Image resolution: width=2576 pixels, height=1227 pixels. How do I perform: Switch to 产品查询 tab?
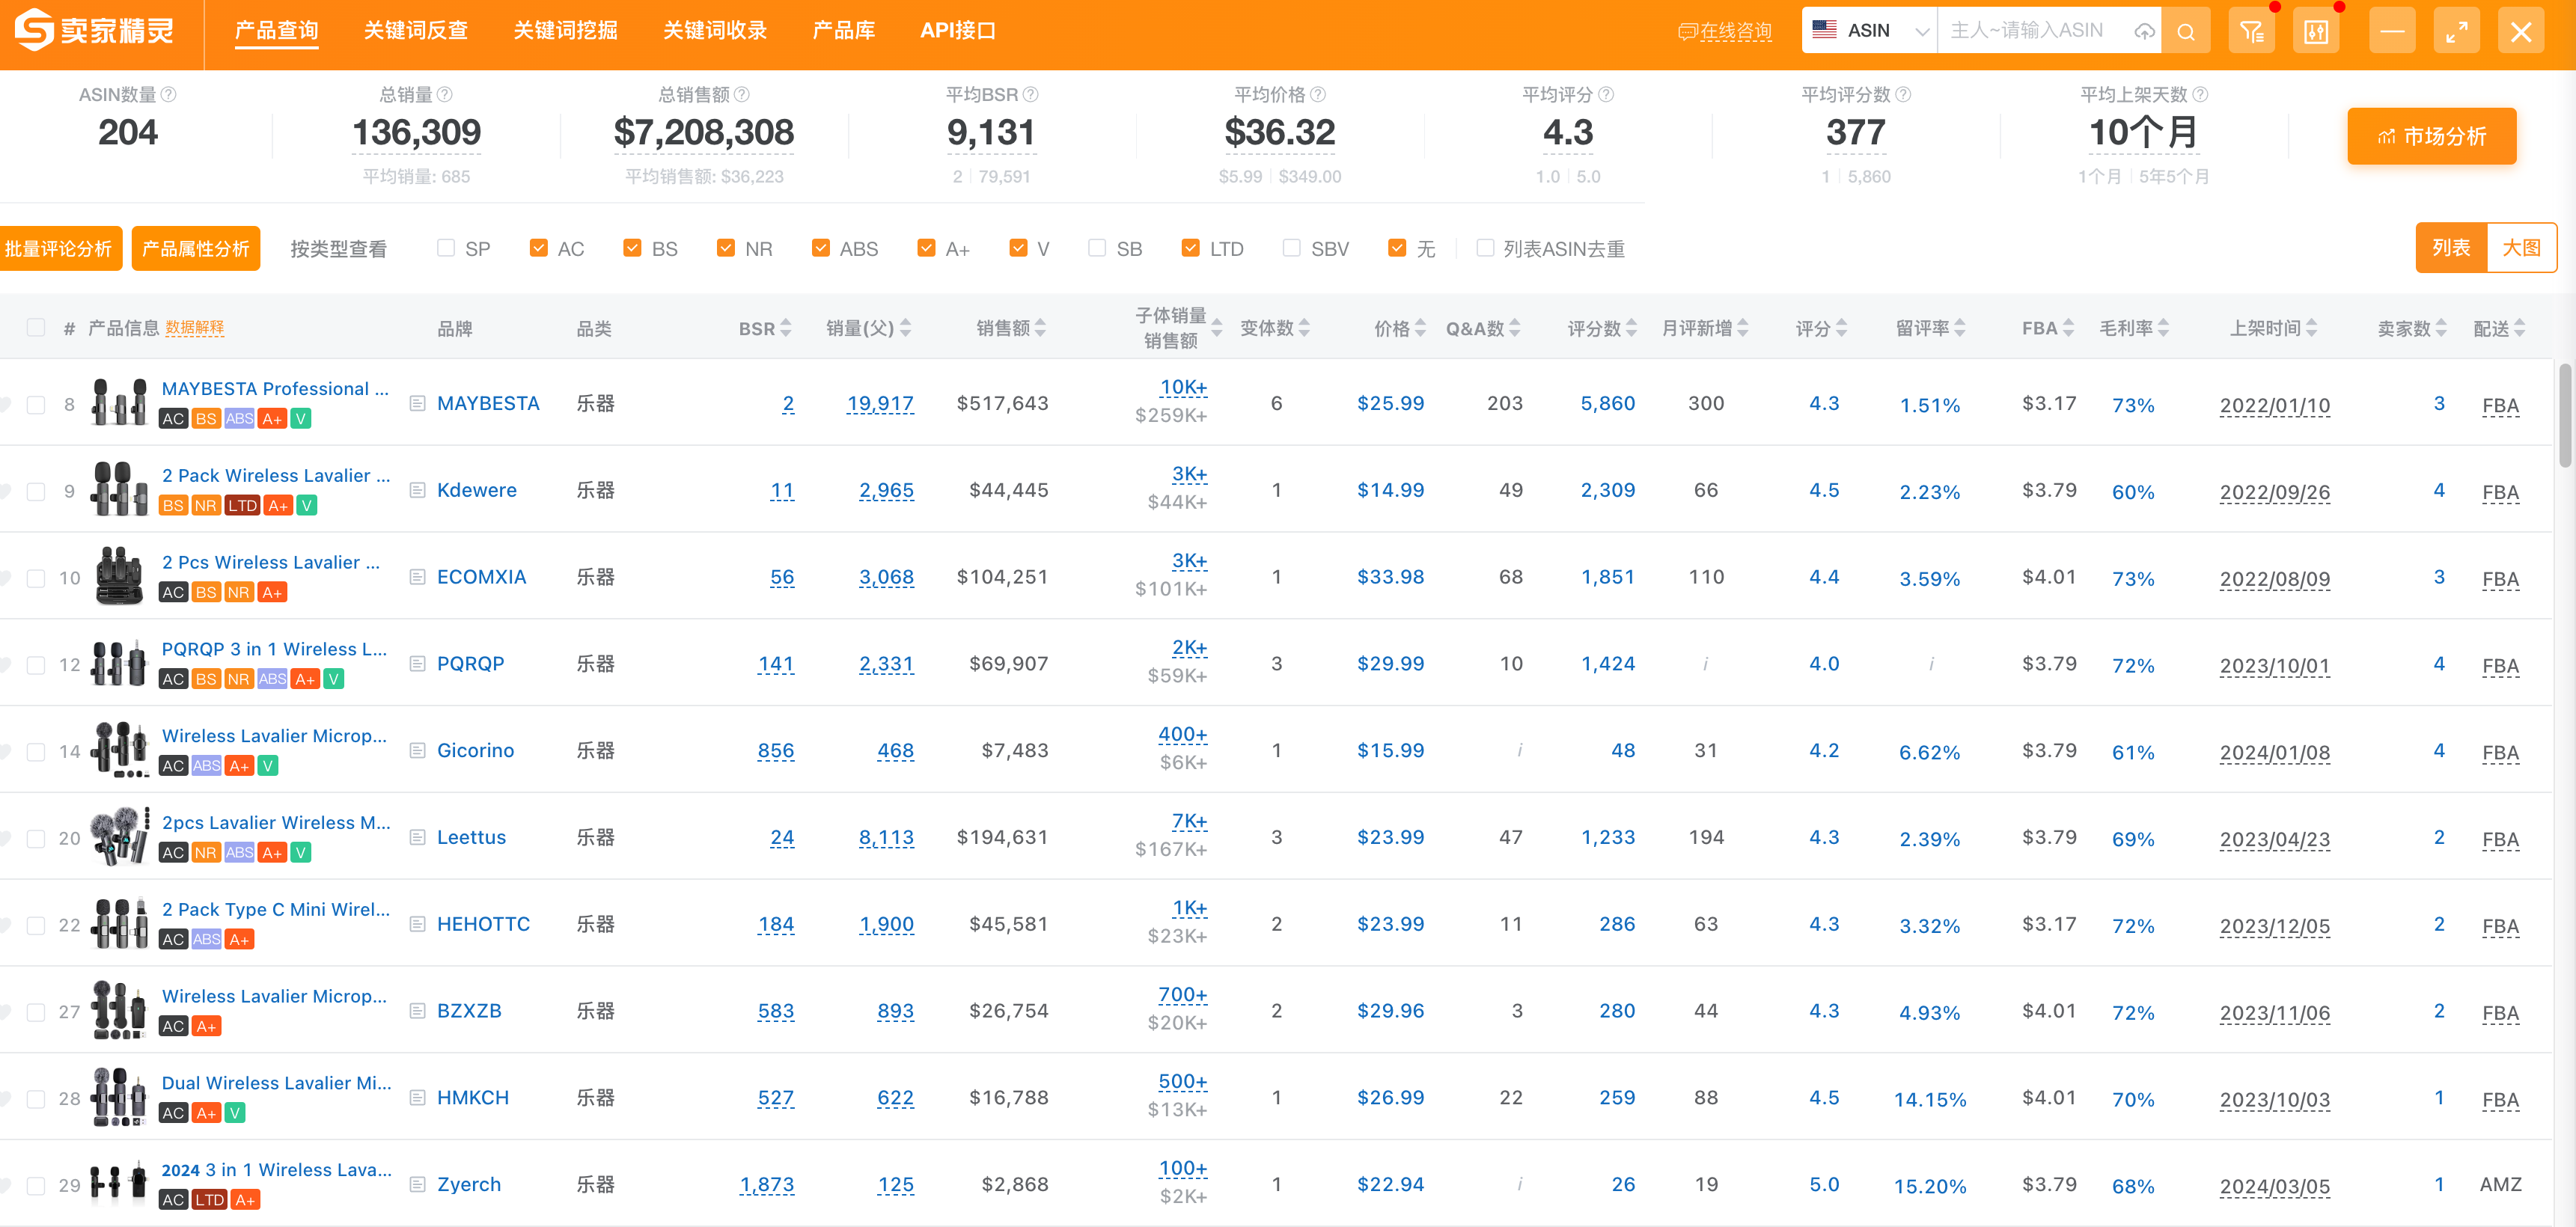(x=276, y=31)
